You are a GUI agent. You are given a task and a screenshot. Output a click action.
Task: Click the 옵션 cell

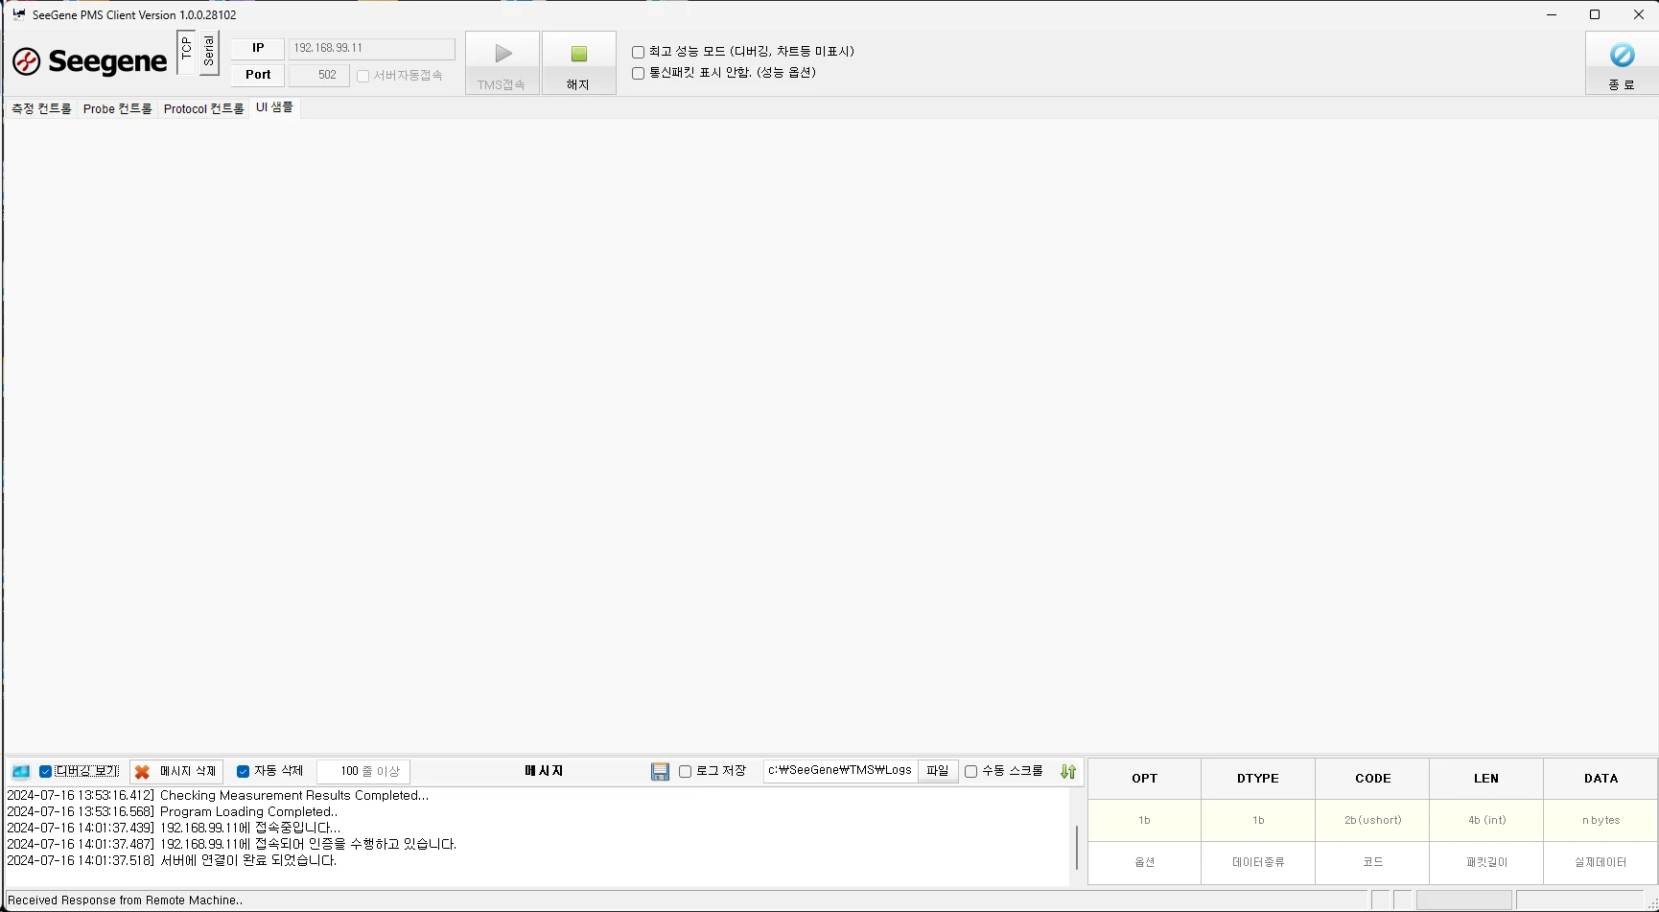click(x=1144, y=863)
